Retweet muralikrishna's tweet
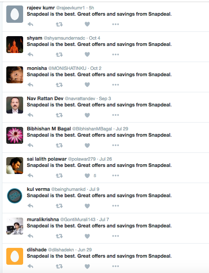 click(59, 236)
